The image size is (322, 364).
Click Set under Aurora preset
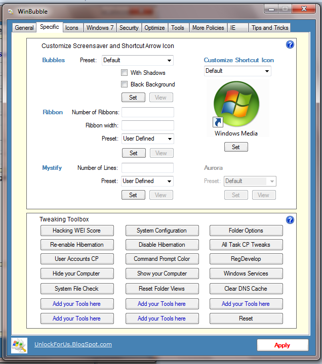point(236,195)
